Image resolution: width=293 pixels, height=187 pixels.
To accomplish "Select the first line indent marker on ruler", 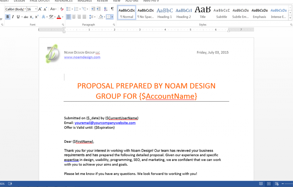I will (64, 28).
